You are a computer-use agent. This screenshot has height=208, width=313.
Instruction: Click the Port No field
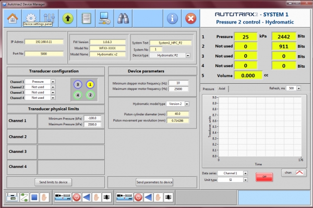[x=44, y=54]
